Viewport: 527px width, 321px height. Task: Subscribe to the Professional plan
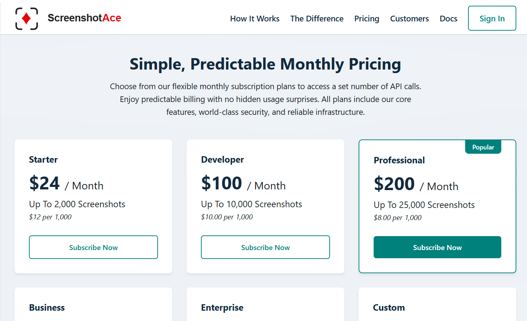(x=437, y=247)
